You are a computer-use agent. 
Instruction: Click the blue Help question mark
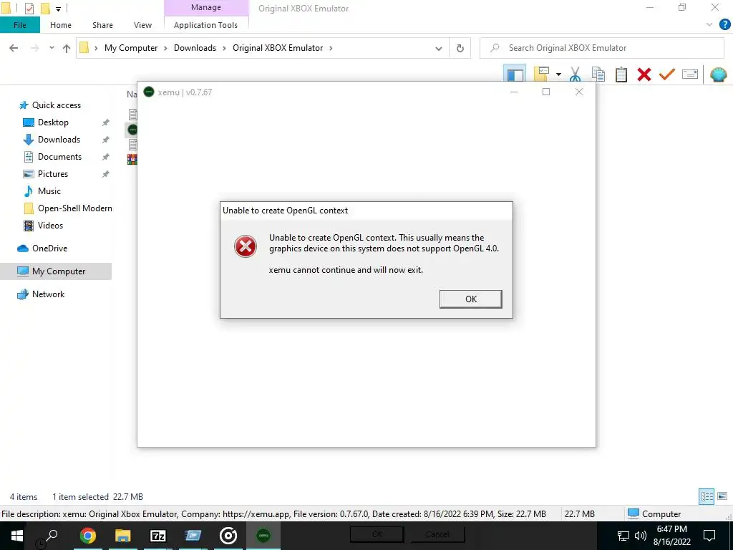(724, 25)
